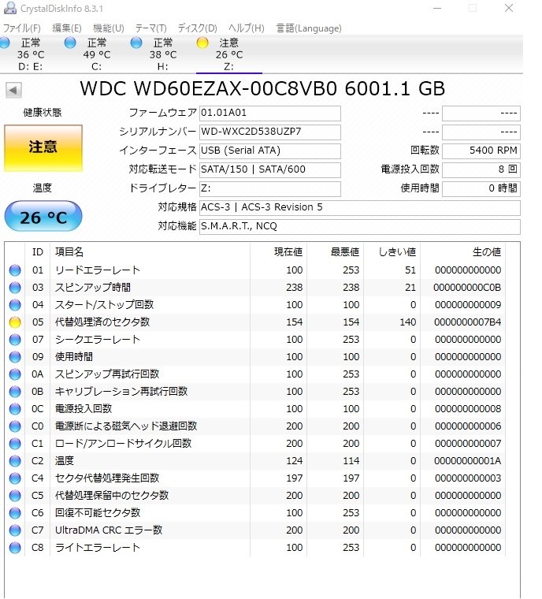Click yellow status dot for 05 代替処理済のセクタ数
542x599 pixels.
[x=15, y=322]
